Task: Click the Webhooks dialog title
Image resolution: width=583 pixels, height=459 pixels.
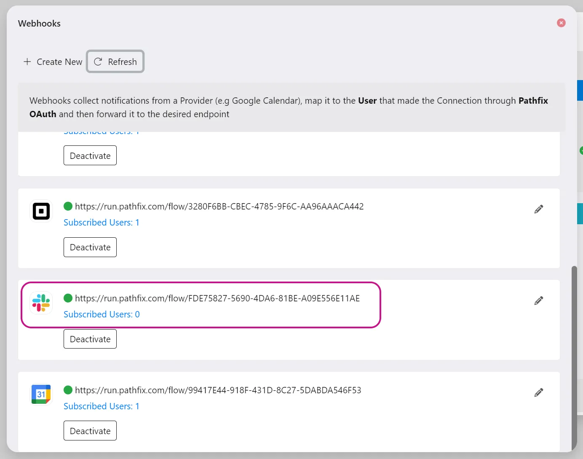Action: point(39,23)
